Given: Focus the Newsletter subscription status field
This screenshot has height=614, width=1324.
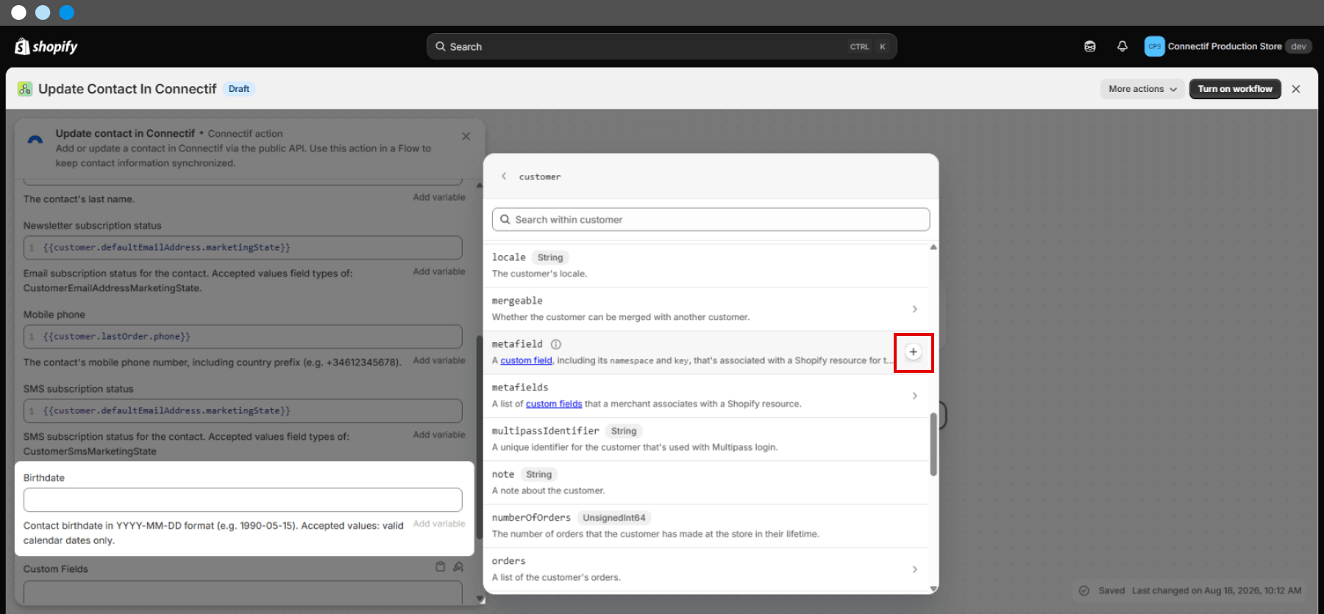Looking at the screenshot, I should pyautogui.click(x=243, y=248).
